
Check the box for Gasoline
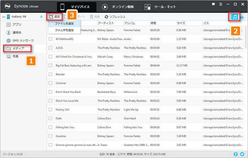click(50, 136)
